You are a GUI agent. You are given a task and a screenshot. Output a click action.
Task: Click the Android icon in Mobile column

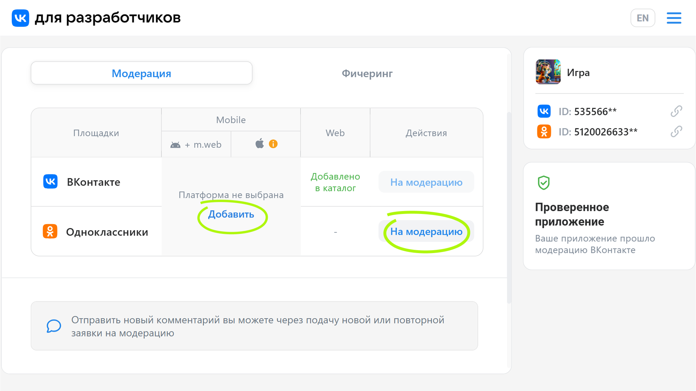click(175, 145)
